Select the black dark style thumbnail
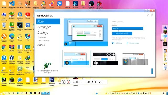This screenshot has height=95, width=168. 106,59
